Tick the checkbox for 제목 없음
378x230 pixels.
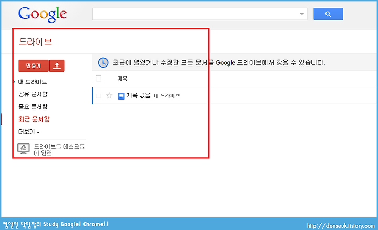98,95
